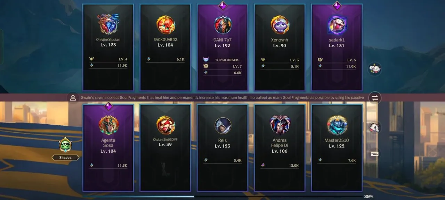Select DANI 7u7's champion avatar
445x200 pixels.
point(223,25)
